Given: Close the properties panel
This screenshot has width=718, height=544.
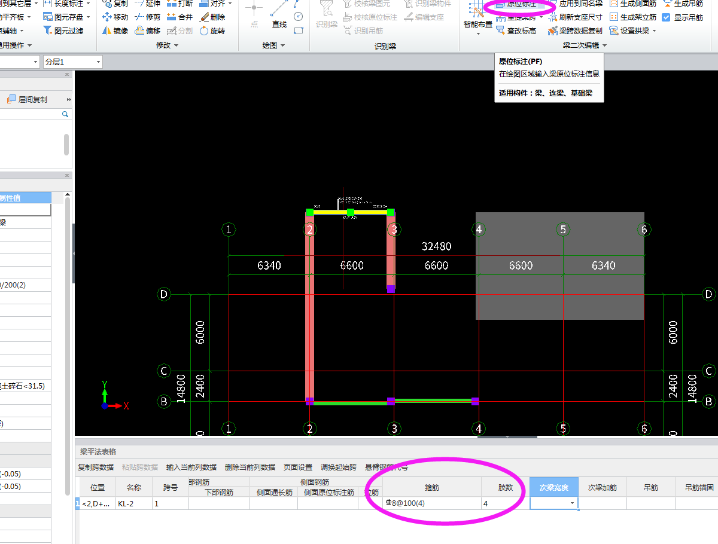Looking at the screenshot, I should (x=67, y=175).
